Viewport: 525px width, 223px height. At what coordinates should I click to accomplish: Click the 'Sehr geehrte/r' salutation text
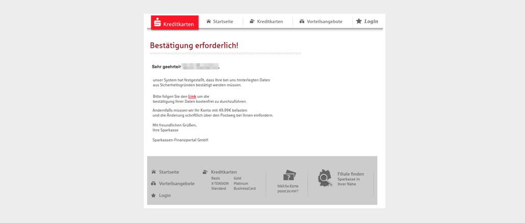click(166, 67)
